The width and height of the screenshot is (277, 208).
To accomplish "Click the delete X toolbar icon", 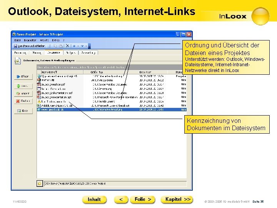I will click(67, 46).
